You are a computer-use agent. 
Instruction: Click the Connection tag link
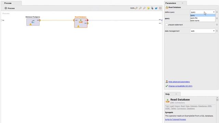tap(181, 109)
